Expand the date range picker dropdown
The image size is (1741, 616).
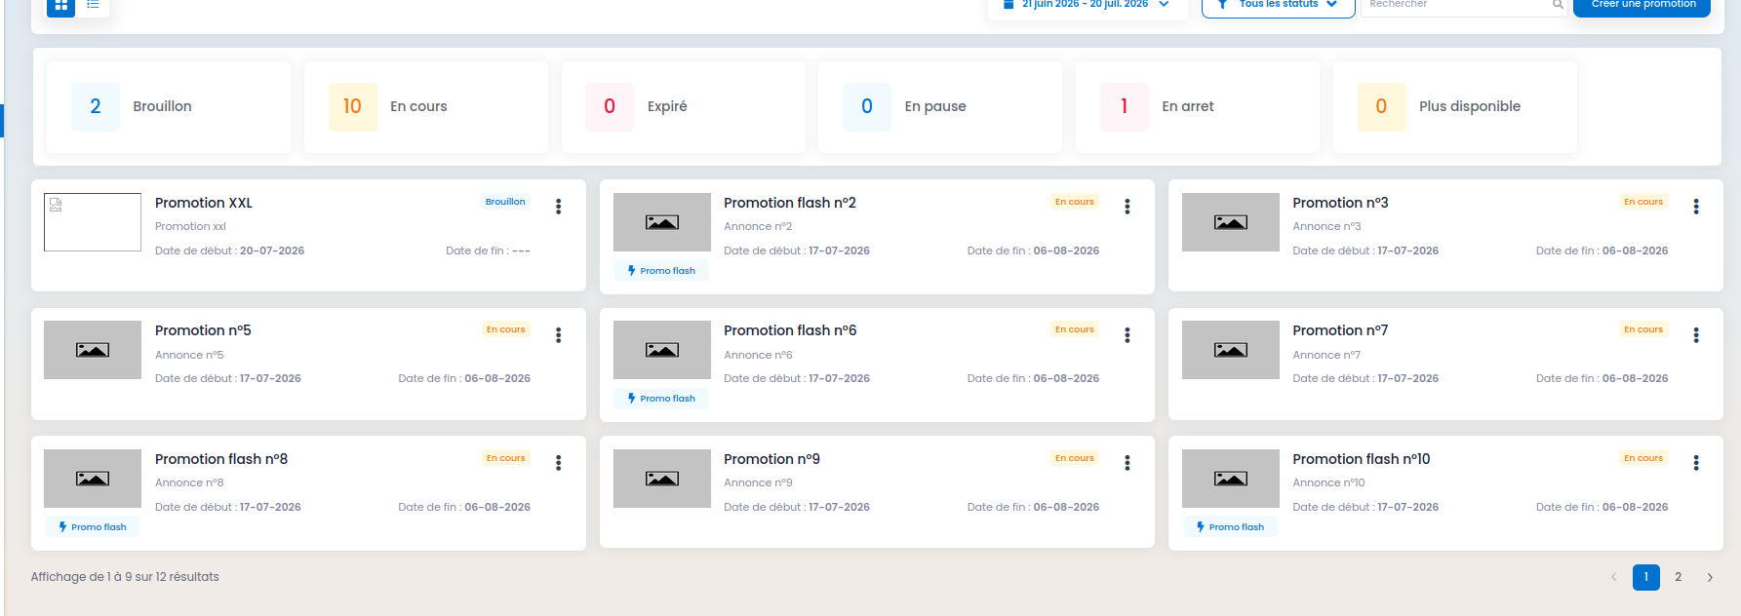1087,6
